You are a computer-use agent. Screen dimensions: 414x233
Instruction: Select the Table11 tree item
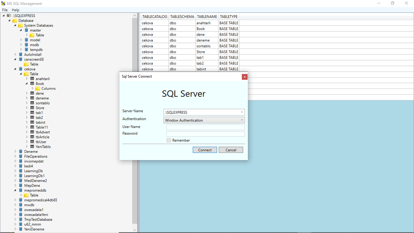coord(42,127)
